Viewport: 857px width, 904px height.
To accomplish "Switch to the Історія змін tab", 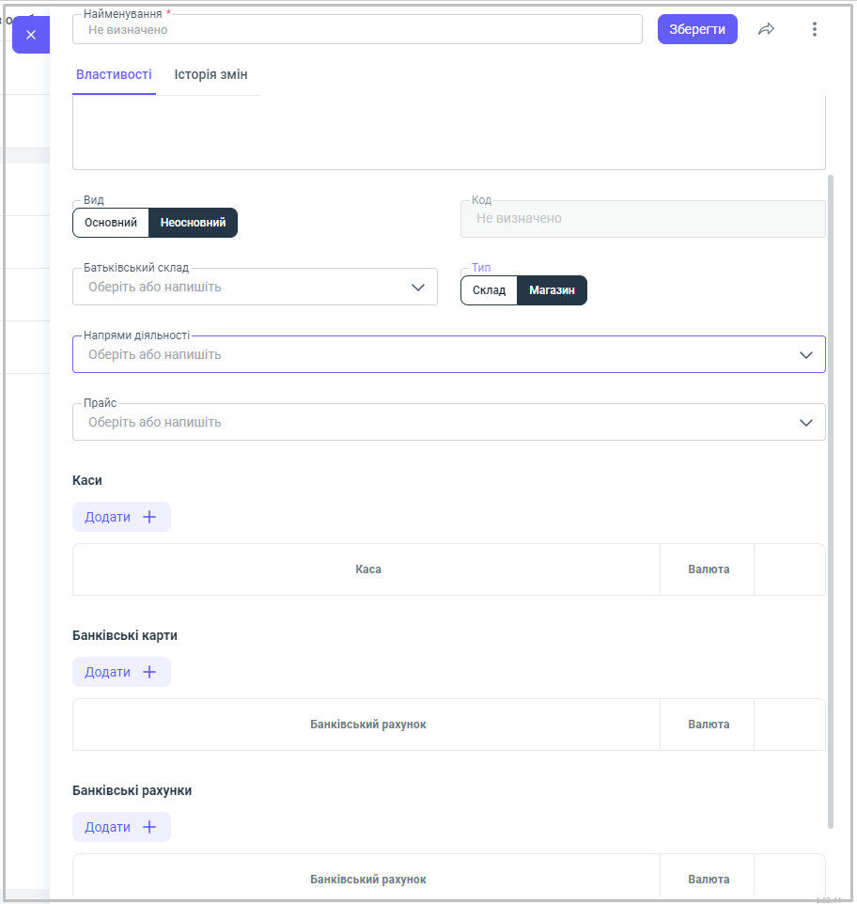I will tap(210, 74).
